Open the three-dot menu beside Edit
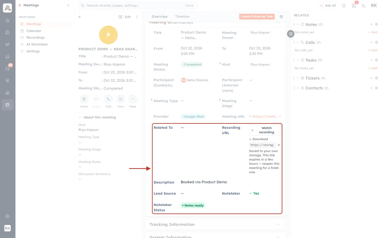This screenshot has height=238, width=381. [137, 17]
